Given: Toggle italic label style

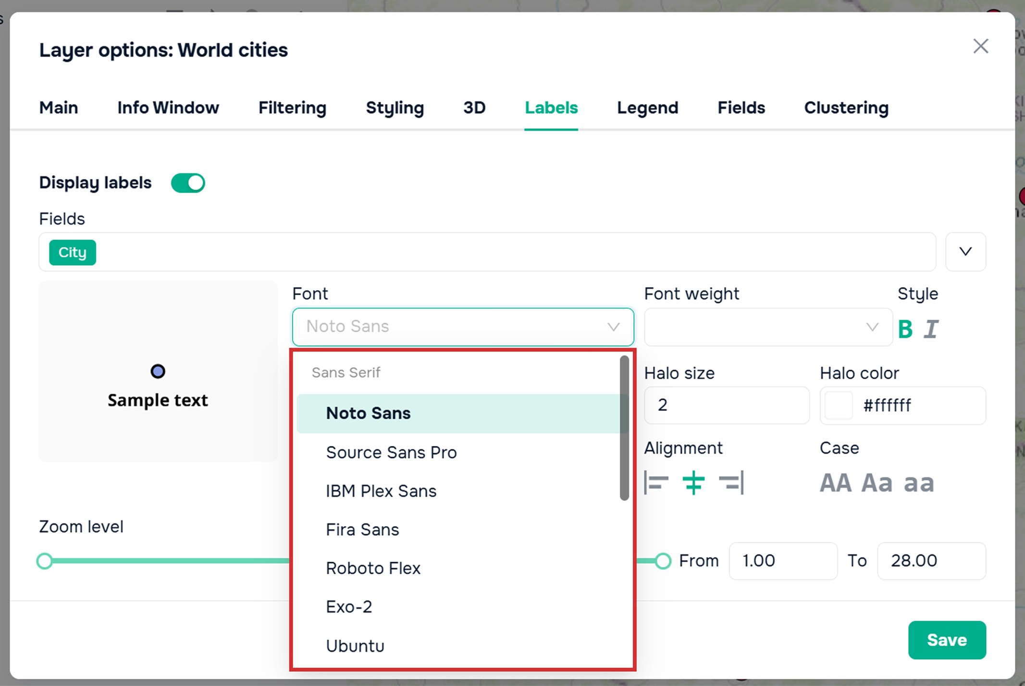Looking at the screenshot, I should click(931, 329).
